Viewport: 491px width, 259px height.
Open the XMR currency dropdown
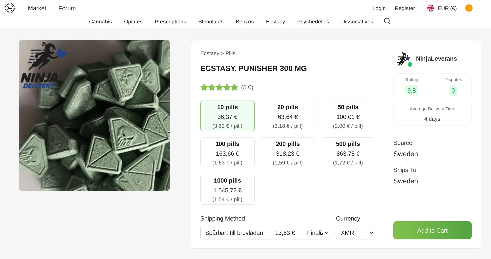tap(355, 233)
